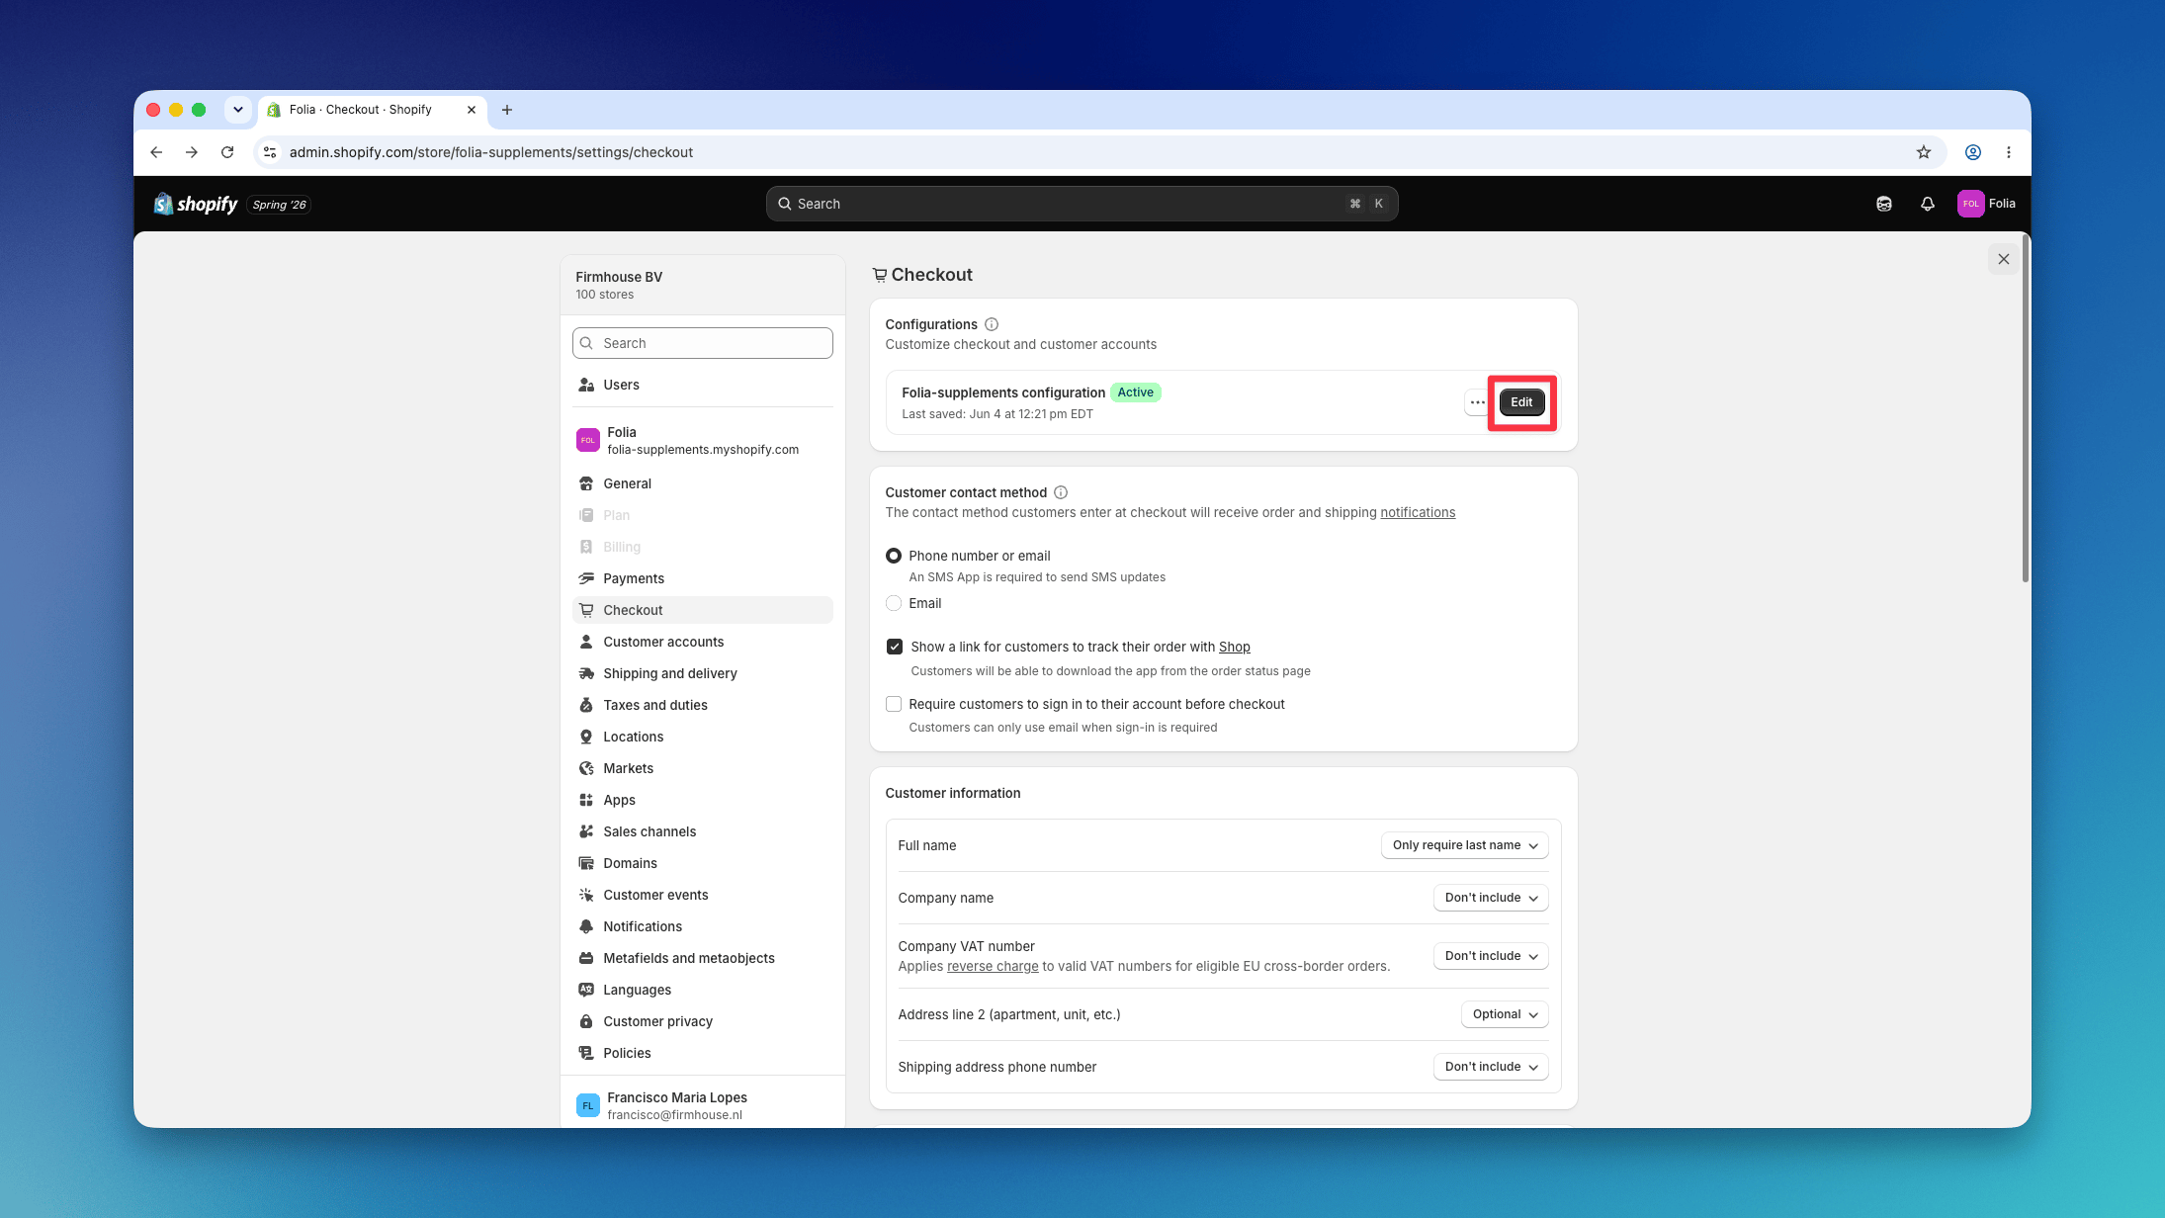Open the notifications bell icon
Screen dimensions: 2165x1218
(x=1927, y=204)
